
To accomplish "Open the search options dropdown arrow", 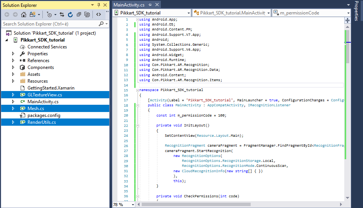I will (x=107, y=24).
